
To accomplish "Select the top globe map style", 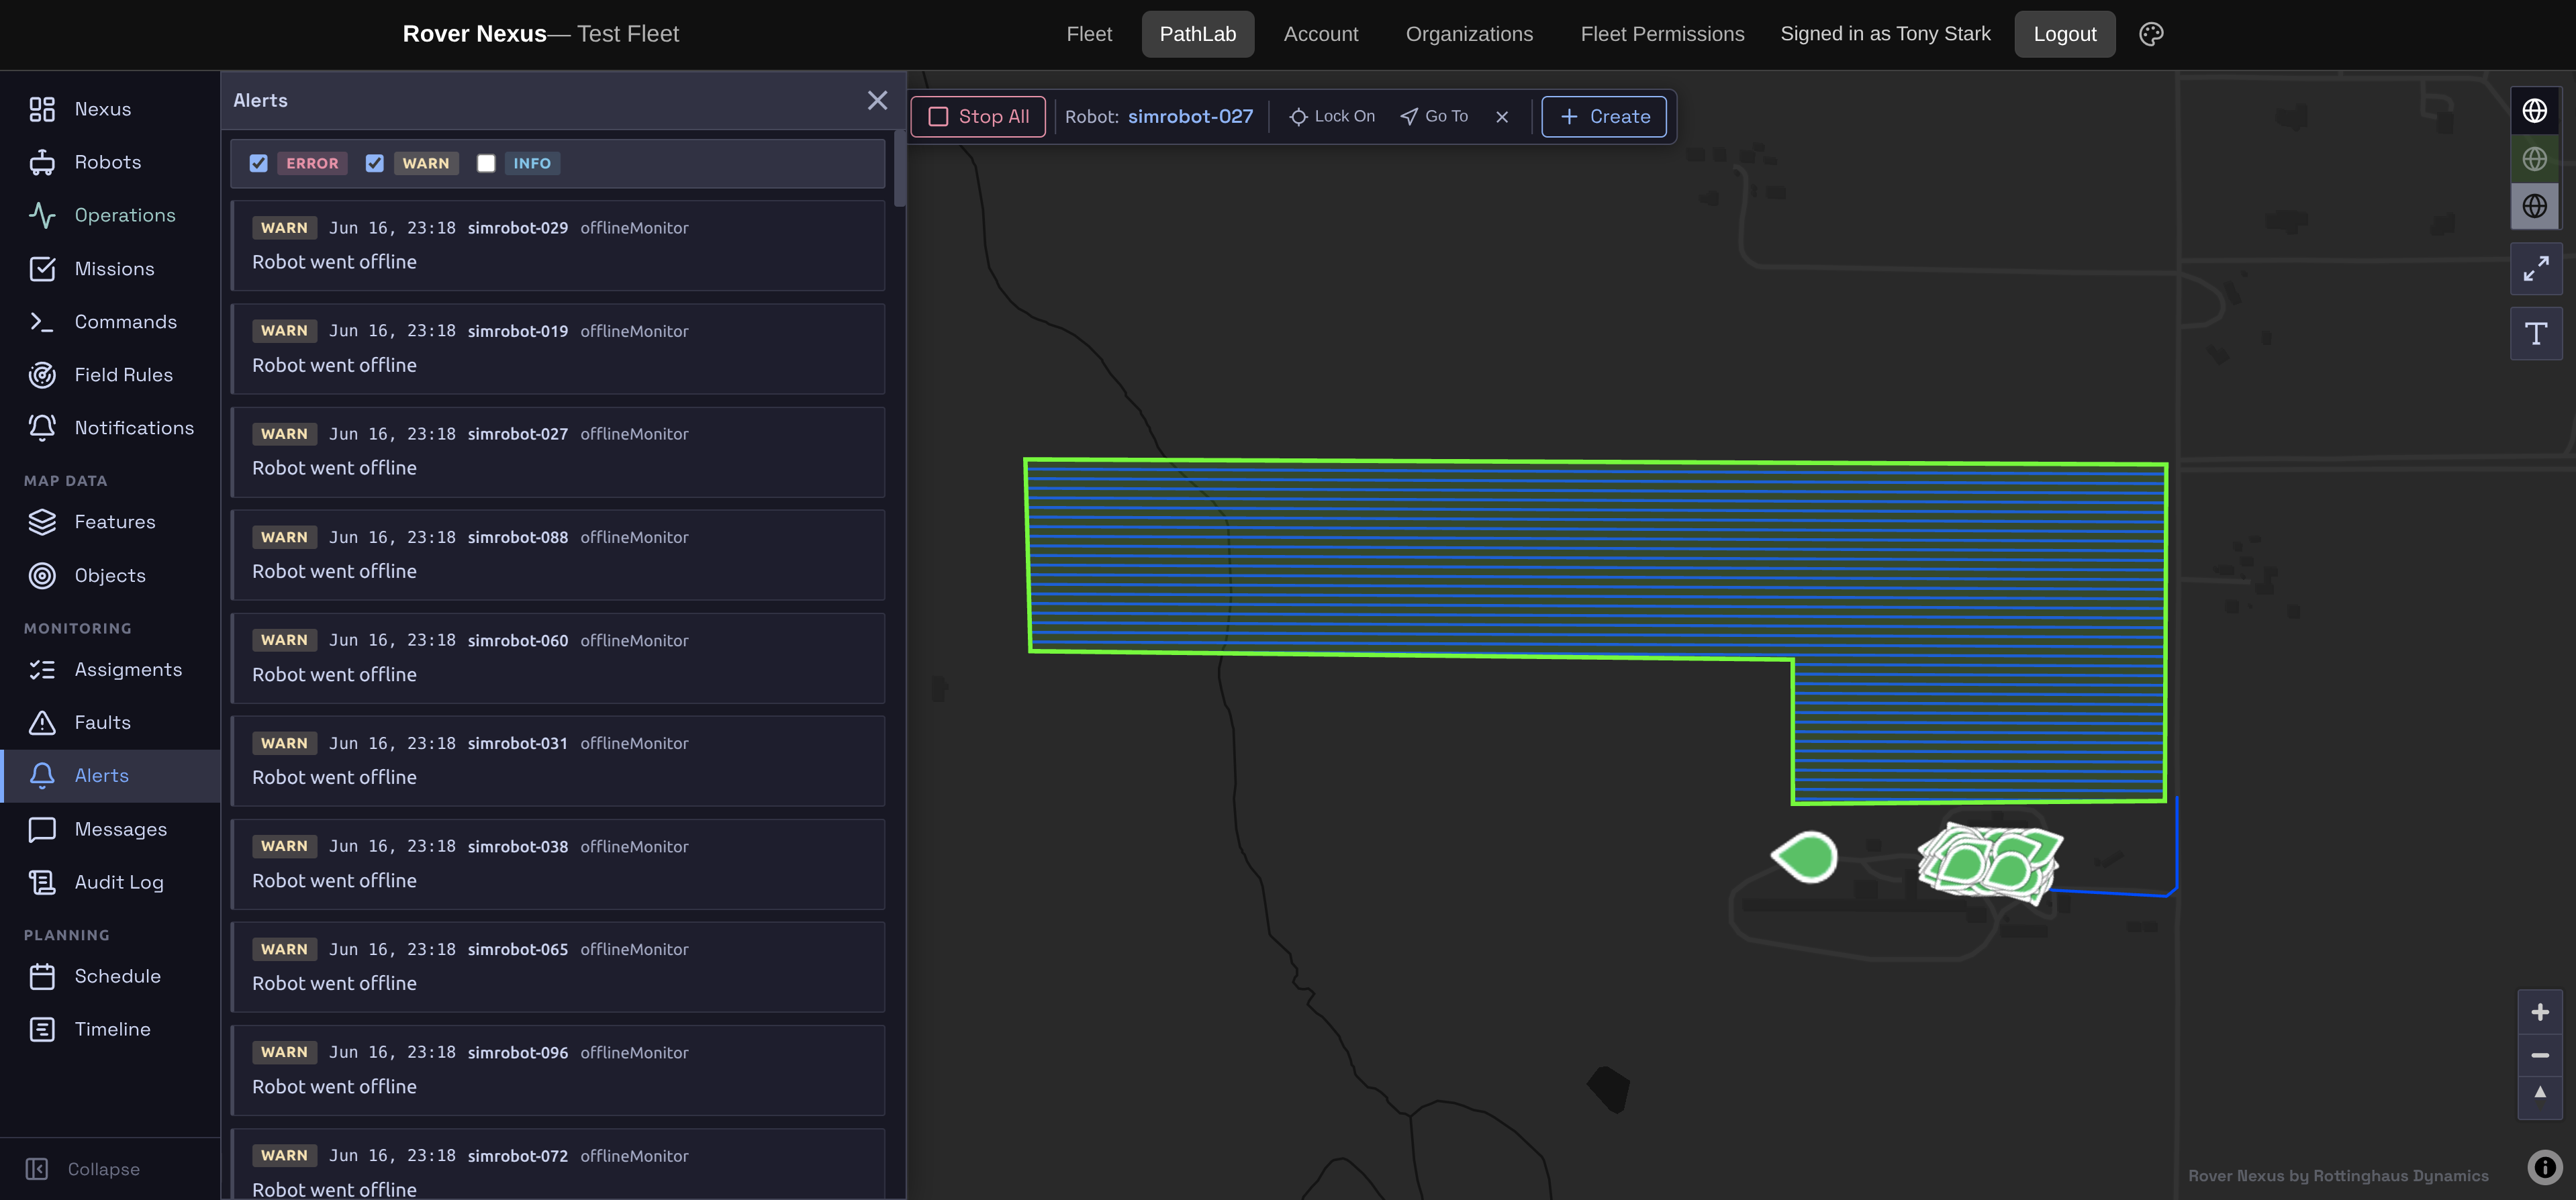I will pos(2535,110).
